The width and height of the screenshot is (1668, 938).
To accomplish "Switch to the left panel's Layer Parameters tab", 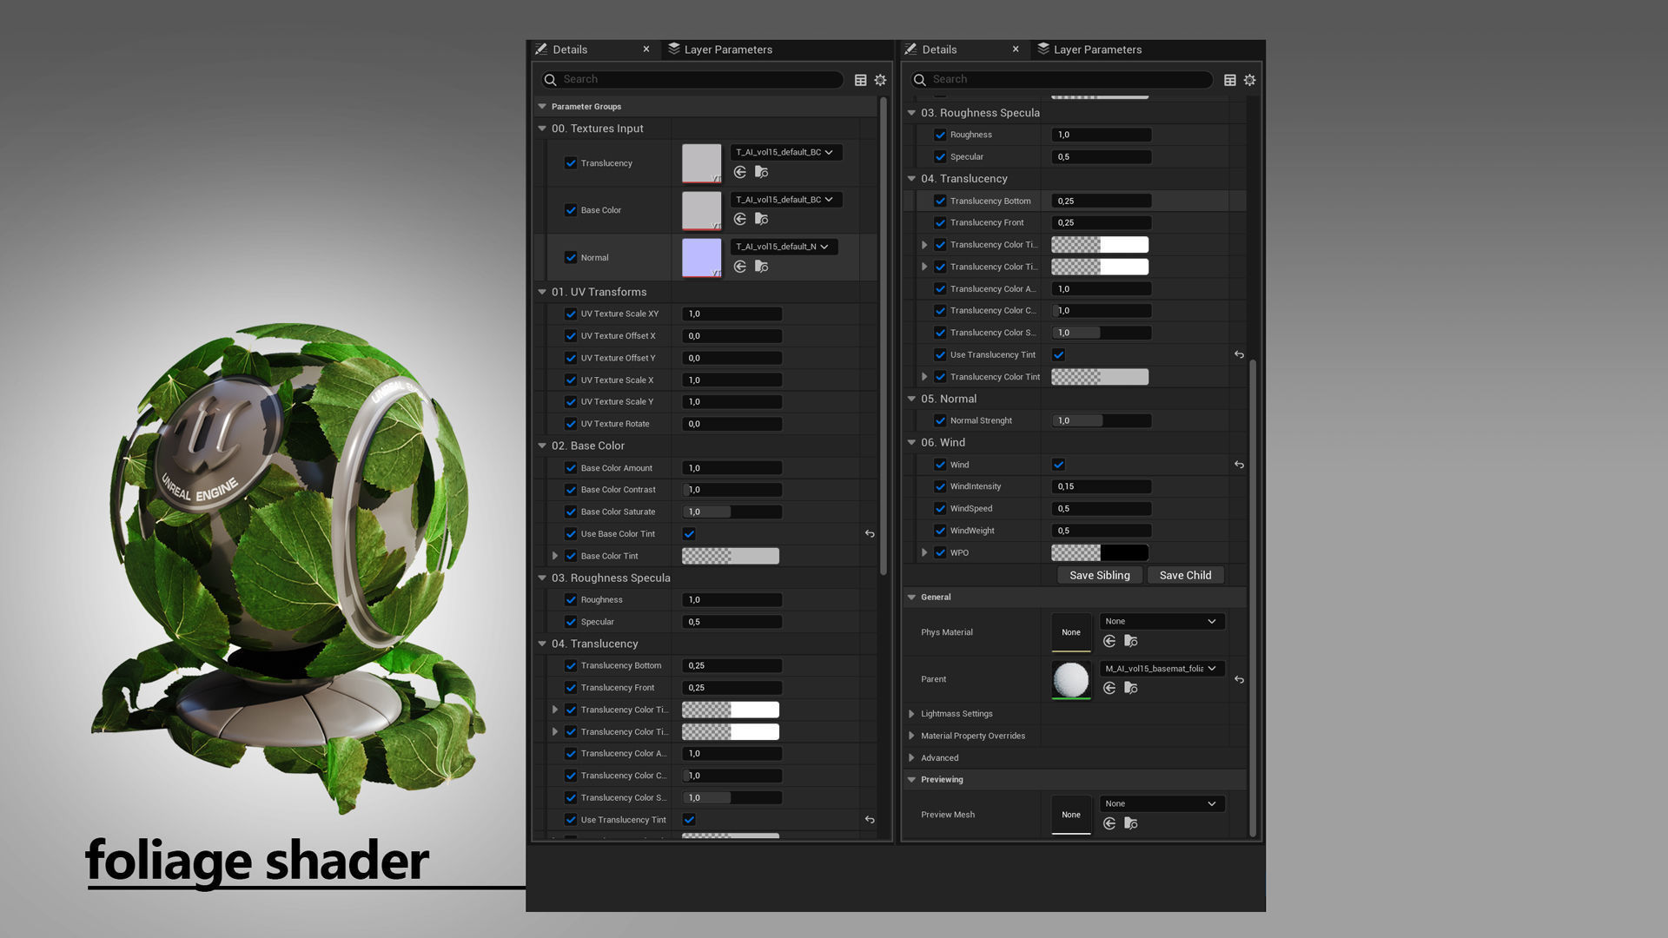I will tap(727, 50).
